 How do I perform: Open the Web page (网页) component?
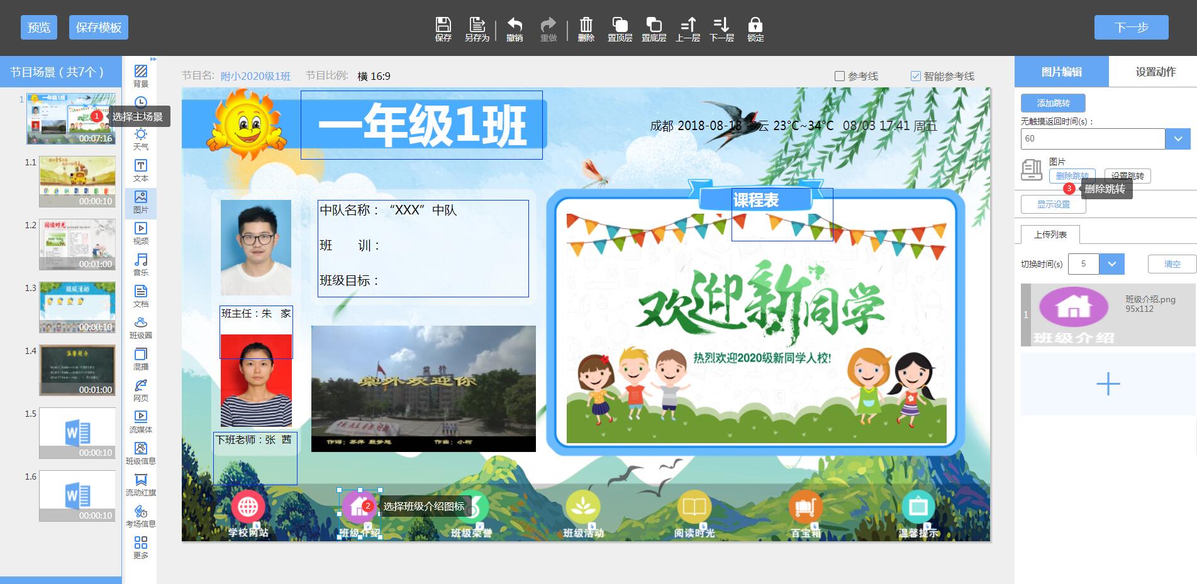[x=141, y=390]
